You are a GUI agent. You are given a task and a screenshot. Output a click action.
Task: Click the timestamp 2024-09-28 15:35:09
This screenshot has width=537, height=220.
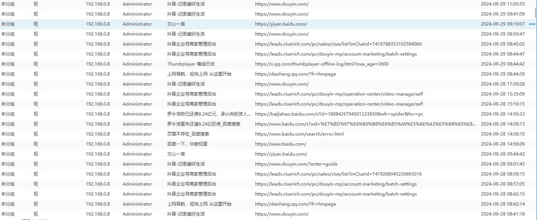(x=503, y=94)
